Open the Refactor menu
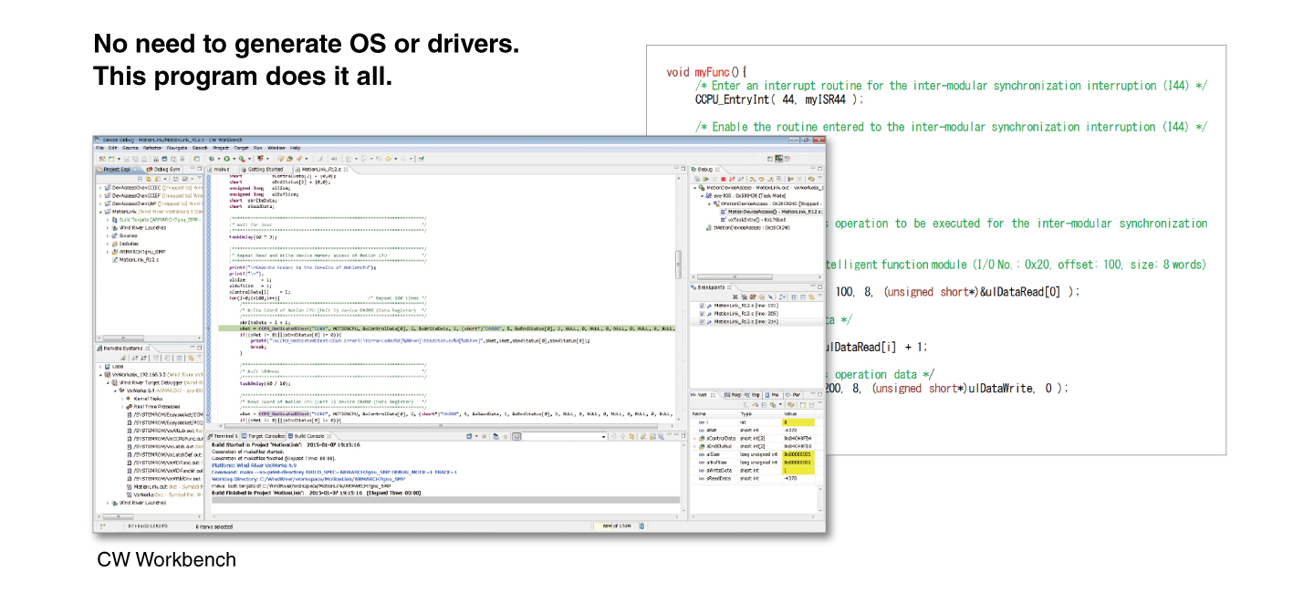 tap(152, 147)
